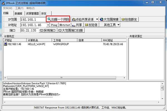Click the Ping button

[54, 25]
